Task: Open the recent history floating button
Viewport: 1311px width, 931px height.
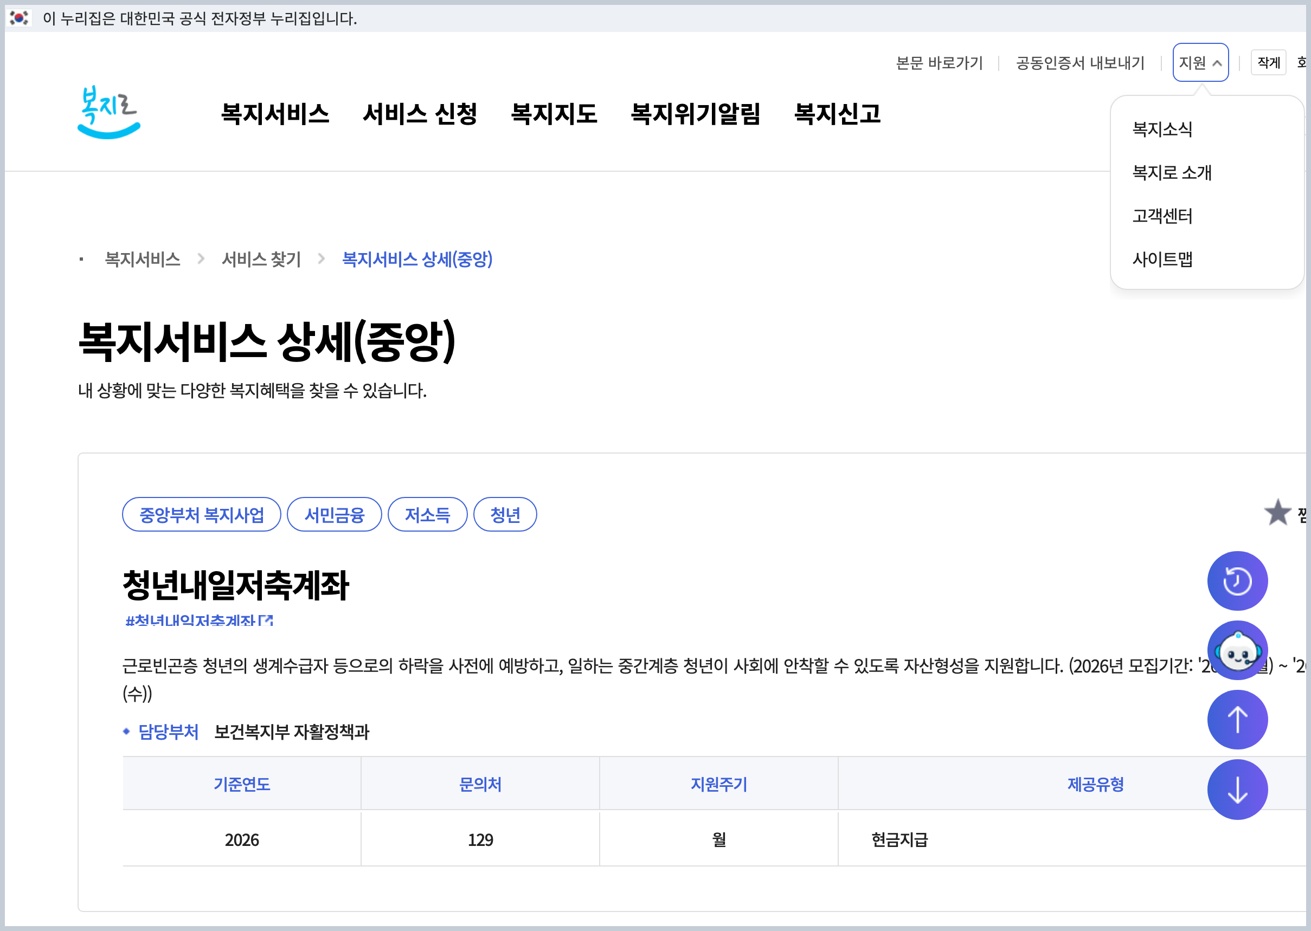Action: pos(1237,581)
